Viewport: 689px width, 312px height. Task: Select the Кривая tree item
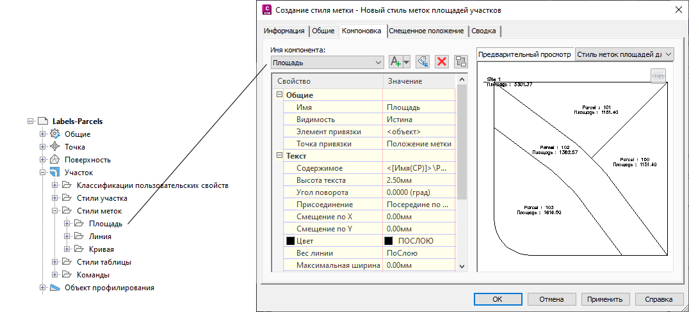101,249
